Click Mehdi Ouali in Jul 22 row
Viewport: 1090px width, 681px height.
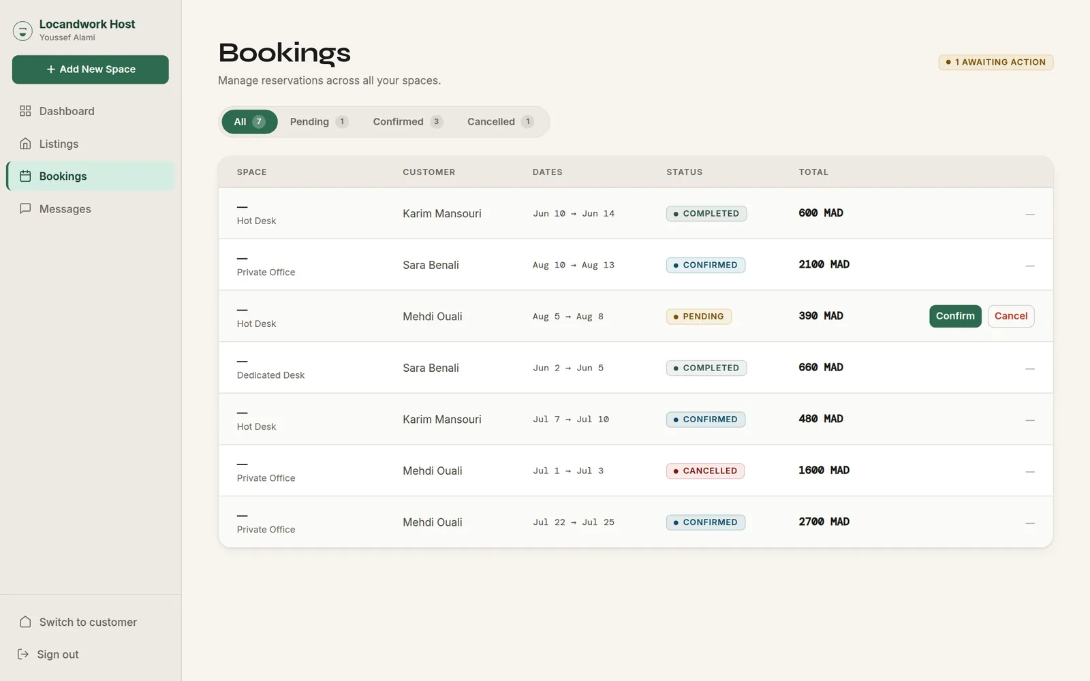click(x=432, y=522)
